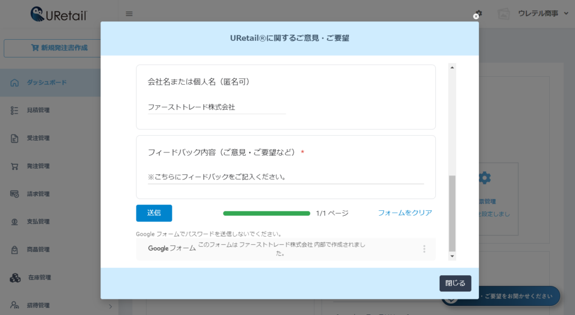Click the フォームをクリア link
Screen dimensions: 575x315
(405, 213)
